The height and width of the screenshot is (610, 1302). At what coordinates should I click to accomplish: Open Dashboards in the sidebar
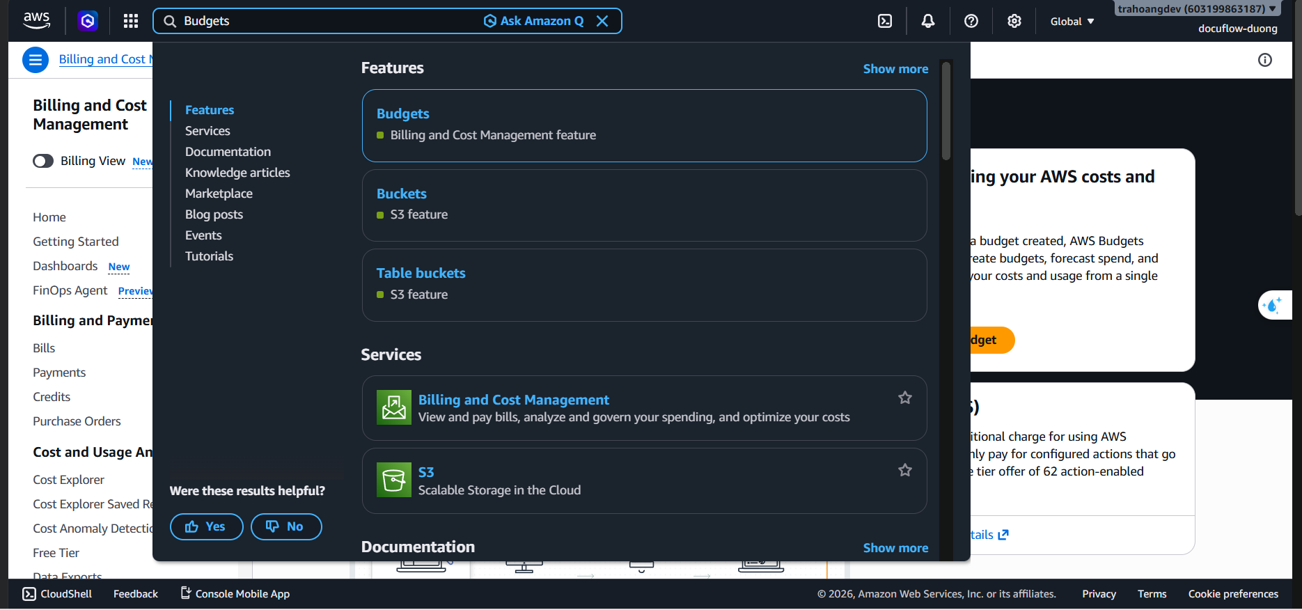[65, 266]
